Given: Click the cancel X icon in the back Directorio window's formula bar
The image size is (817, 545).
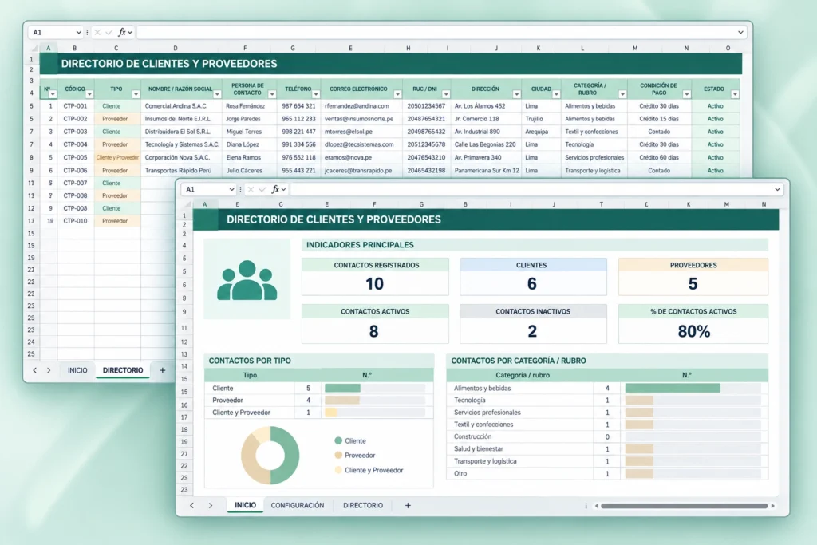Looking at the screenshot, I should coord(97,32).
